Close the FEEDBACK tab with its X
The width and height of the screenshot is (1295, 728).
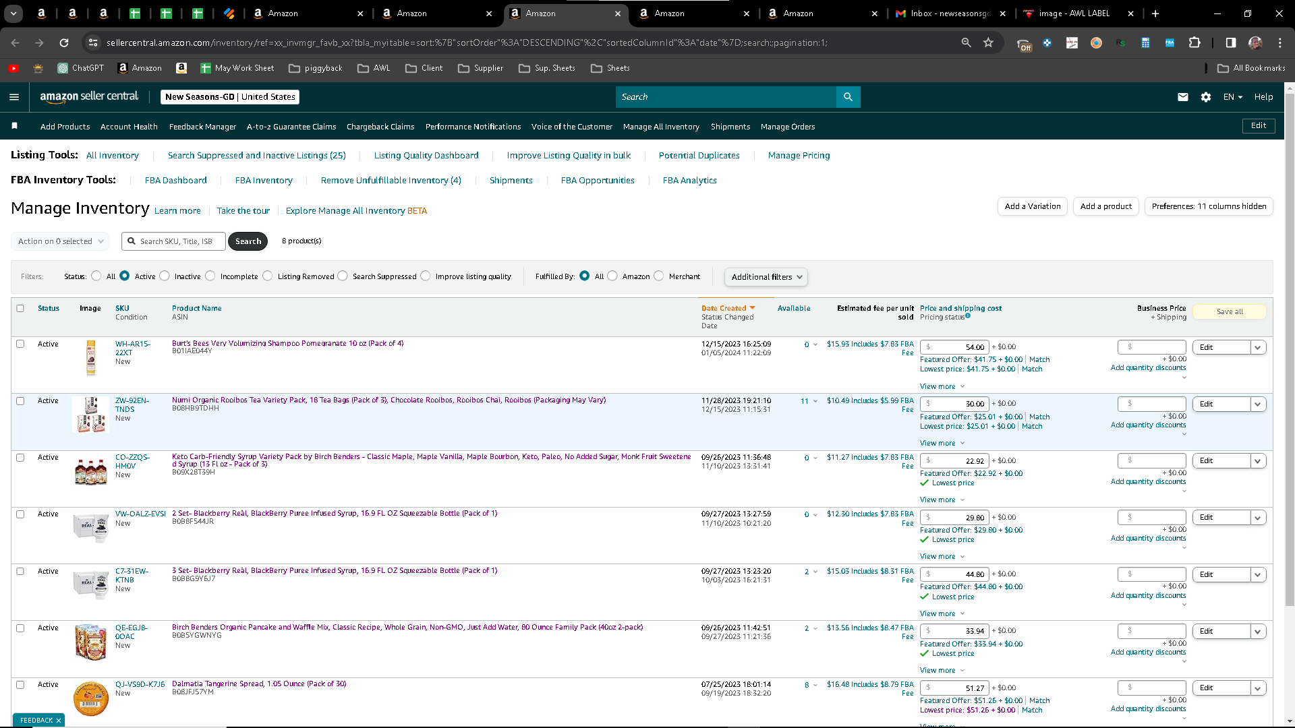59,721
